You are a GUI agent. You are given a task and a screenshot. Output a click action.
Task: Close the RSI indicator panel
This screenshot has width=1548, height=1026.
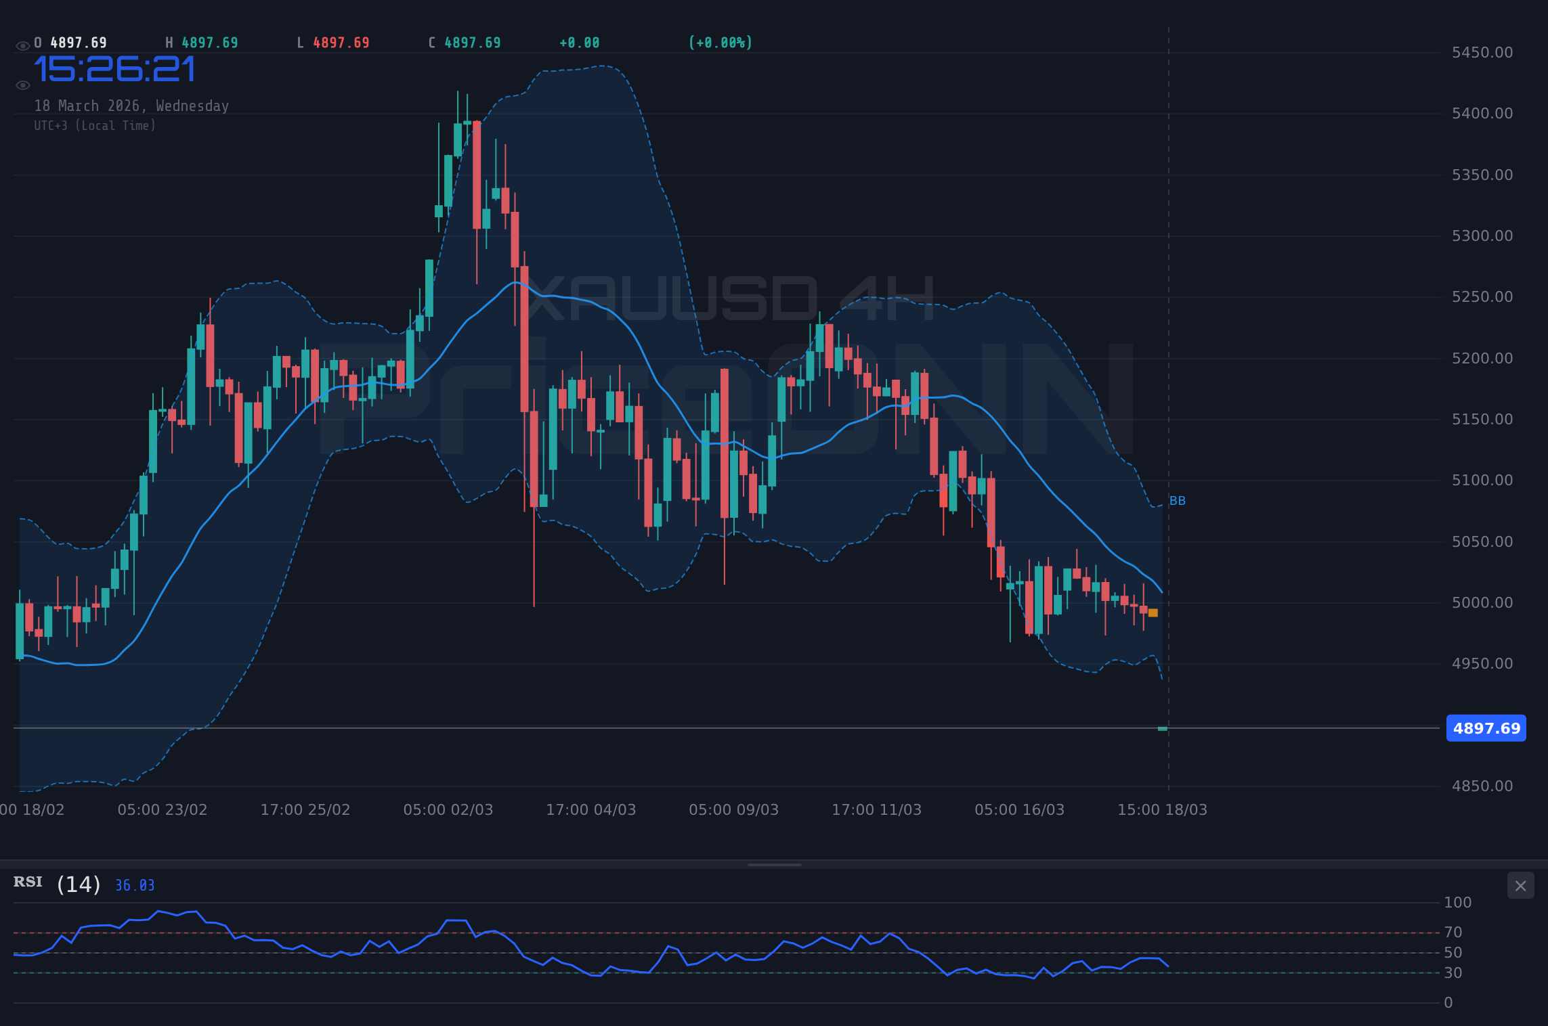[x=1520, y=885]
